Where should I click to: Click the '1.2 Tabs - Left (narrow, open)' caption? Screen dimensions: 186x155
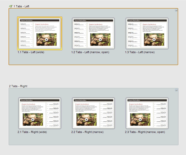pyautogui.click(x=90, y=52)
